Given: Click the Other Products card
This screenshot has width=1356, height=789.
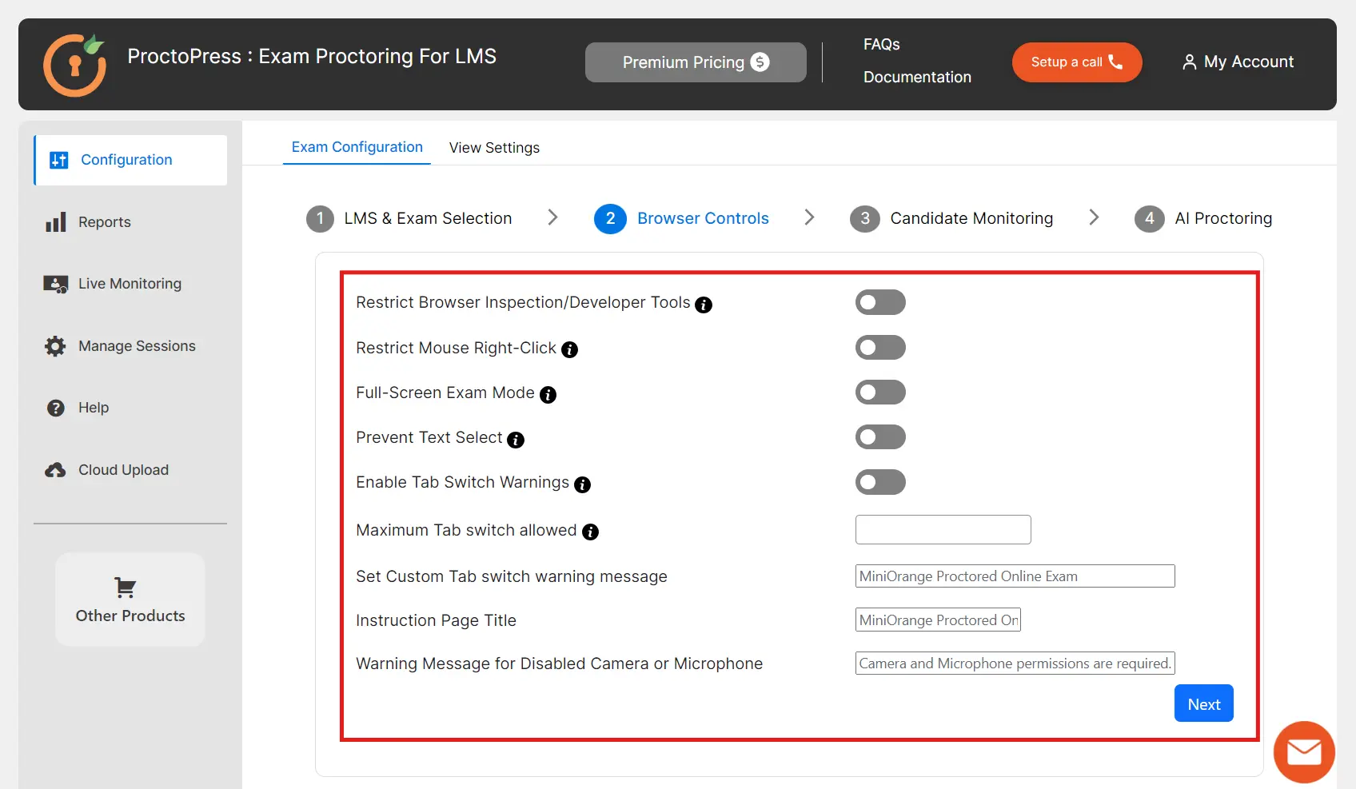Looking at the screenshot, I should coord(130,600).
